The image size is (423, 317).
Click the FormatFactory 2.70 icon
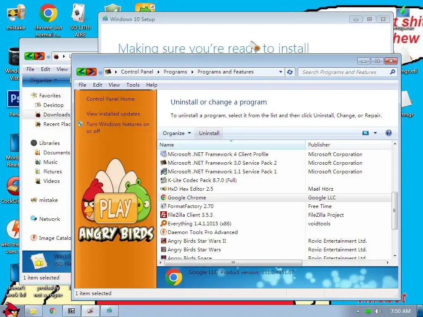pyautogui.click(x=163, y=206)
